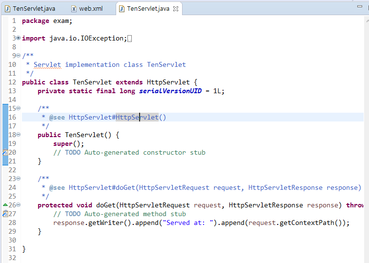Switch to the first TenServlet.java tab
This screenshot has width=369, height=263.
coord(30,9)
